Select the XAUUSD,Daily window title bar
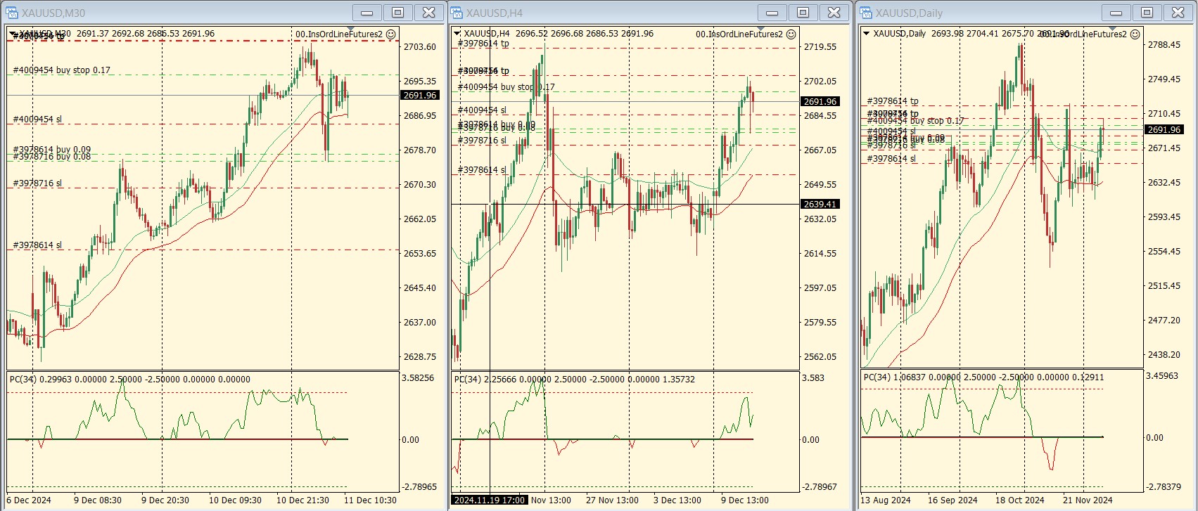The width and height of the screenshot is (1198, 511). tap(985, 13)
